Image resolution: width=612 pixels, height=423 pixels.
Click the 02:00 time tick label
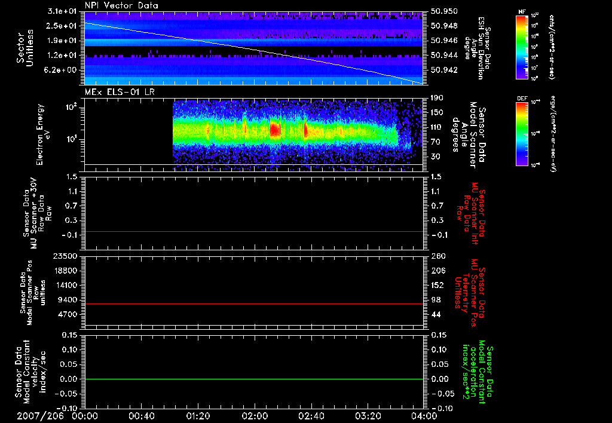tap(255, 416)
